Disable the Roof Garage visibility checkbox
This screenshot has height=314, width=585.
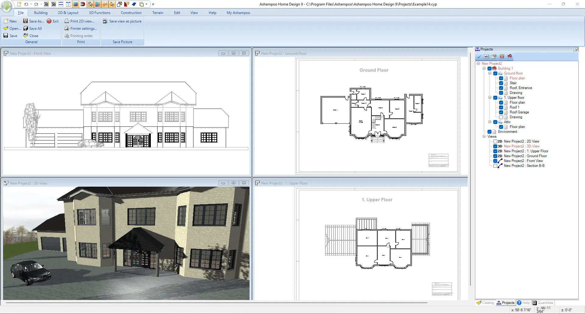(x=502, y=112)
